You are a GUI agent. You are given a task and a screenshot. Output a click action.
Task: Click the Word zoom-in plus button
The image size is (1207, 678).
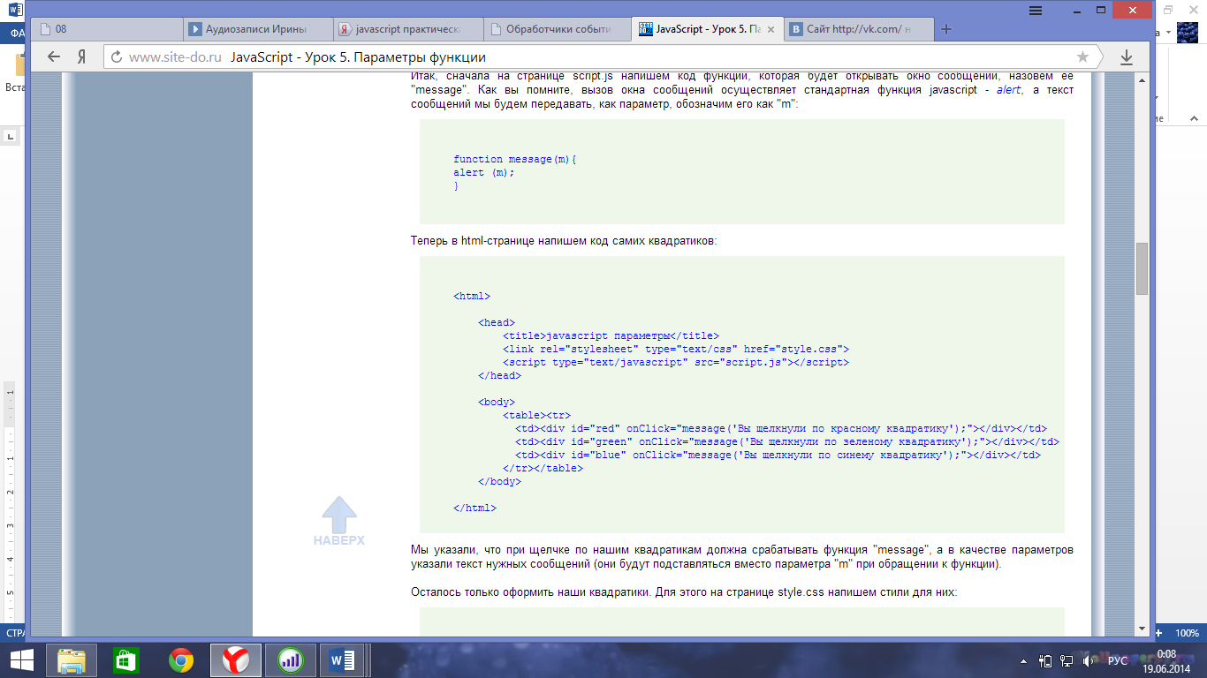(x=1158, y=633)
